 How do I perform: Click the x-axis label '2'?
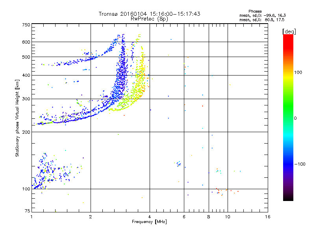tap(91, 217)
